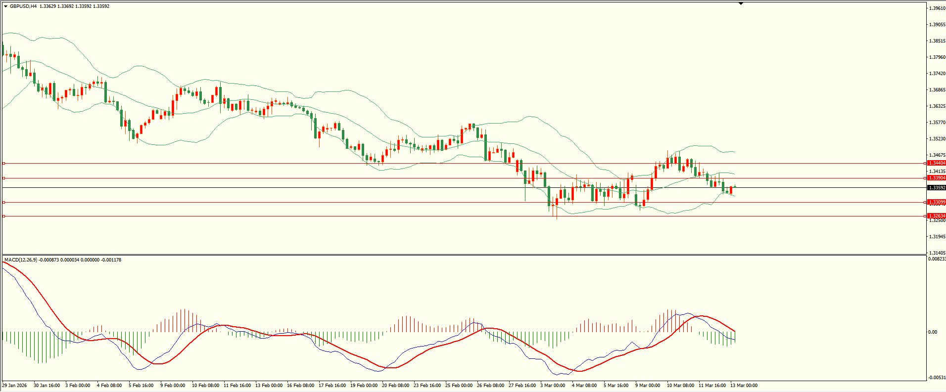Click the 9 Mar 00:00 time axis label
Viewport: 946px width, 392px height.
[x=647, y=386]
